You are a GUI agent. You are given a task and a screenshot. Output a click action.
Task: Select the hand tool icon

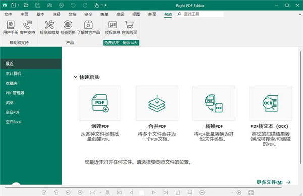pos(97,5)
